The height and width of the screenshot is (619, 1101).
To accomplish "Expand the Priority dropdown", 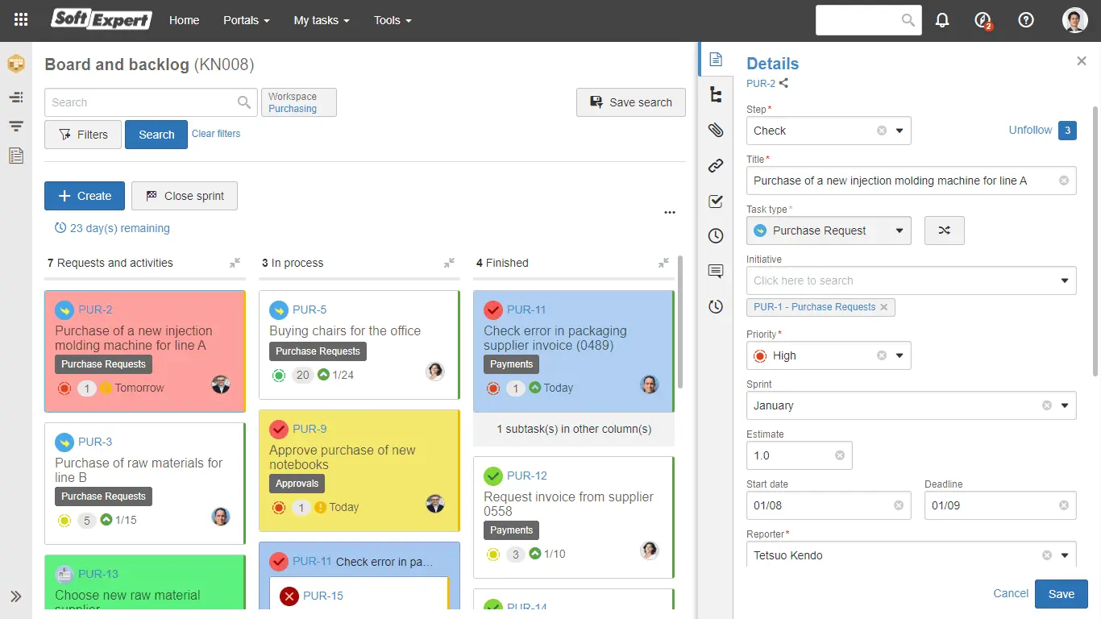I will click(x=899, y=355).
